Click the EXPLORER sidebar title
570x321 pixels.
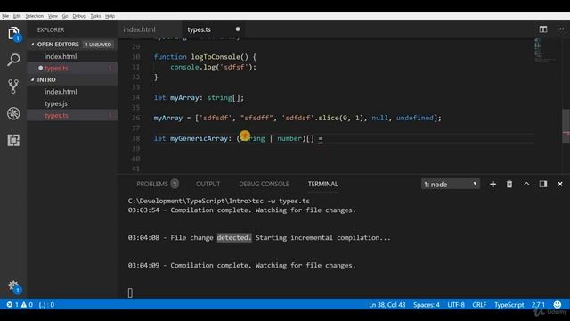point(51,29)
